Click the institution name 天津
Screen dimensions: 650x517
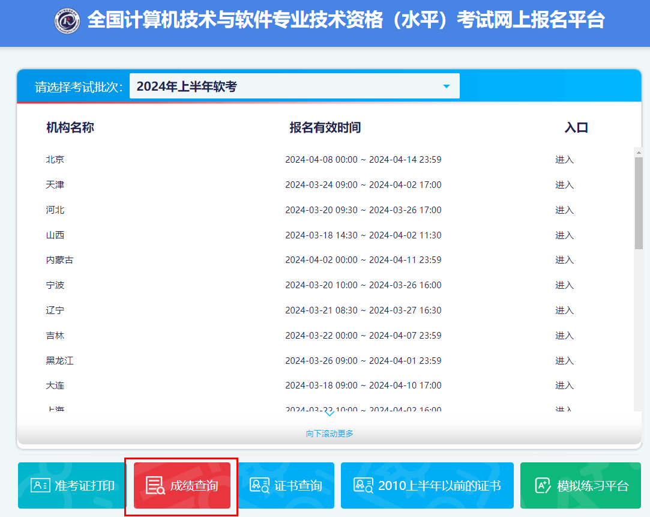pos(55,185)
